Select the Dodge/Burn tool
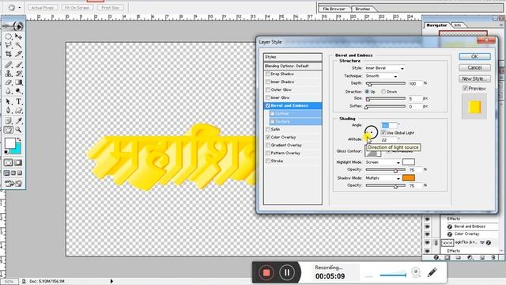The width and height of the screenshot is (506, 285). point(18,91)
